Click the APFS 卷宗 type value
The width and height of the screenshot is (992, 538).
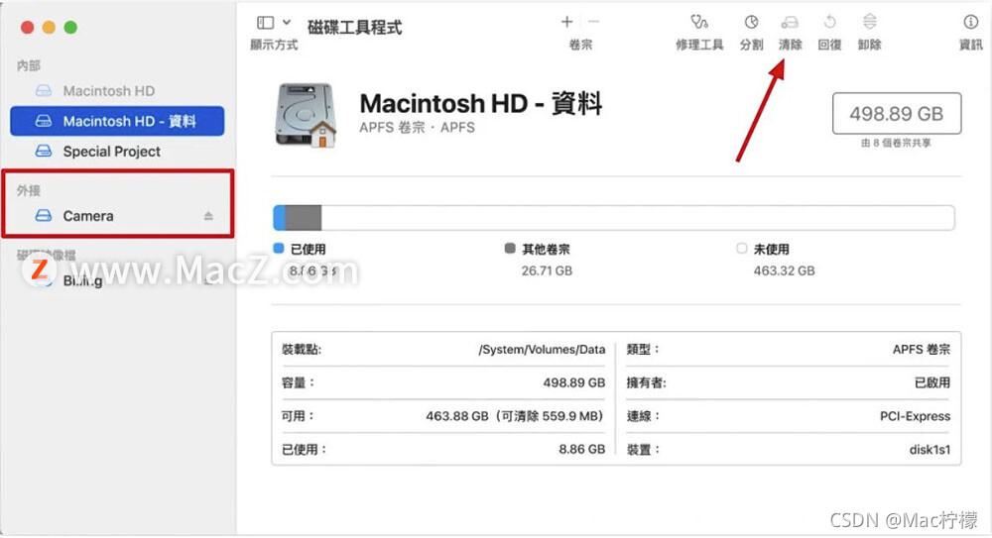[x=922, y=350]
